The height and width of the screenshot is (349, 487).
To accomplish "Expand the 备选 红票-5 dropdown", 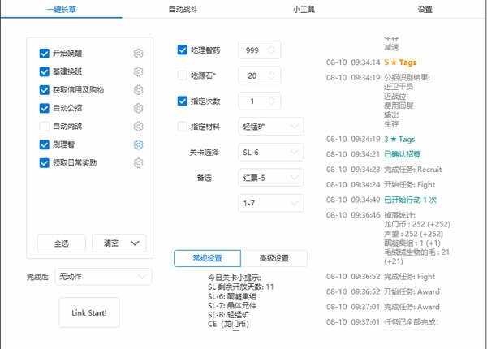I will point(271,177).
